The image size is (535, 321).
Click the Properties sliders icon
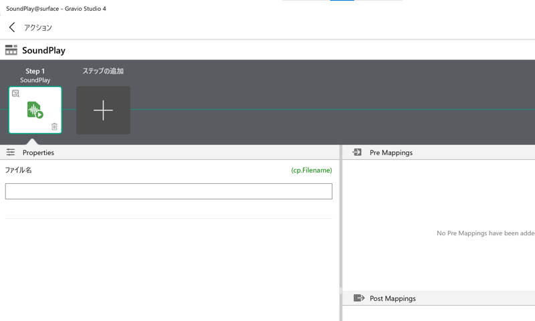pyautogui.click(x=11, y=152)
